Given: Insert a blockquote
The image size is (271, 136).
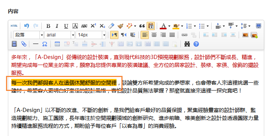Looking at the screenshot, I should 142,26.
